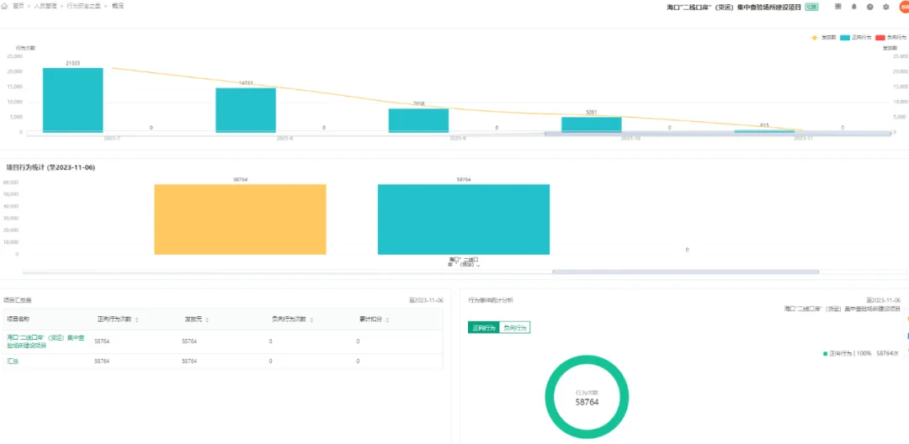Sort by 负向行为次数 column arrows
Image resolution: width=909 pixels, height=444 pixels.
click(x=311, y=320)
